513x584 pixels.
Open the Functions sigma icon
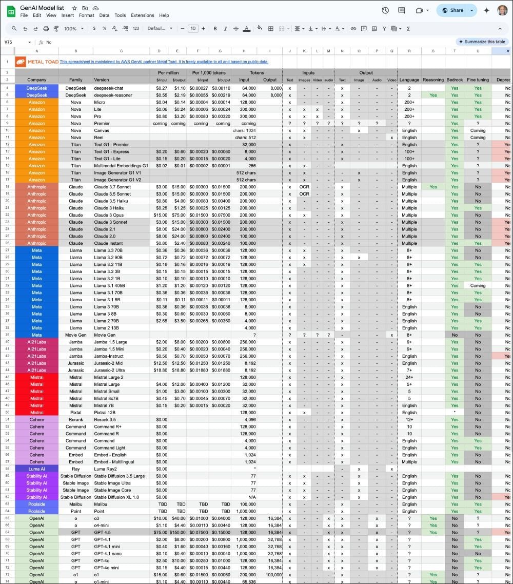pyautogui.click(x=408, y=29)
